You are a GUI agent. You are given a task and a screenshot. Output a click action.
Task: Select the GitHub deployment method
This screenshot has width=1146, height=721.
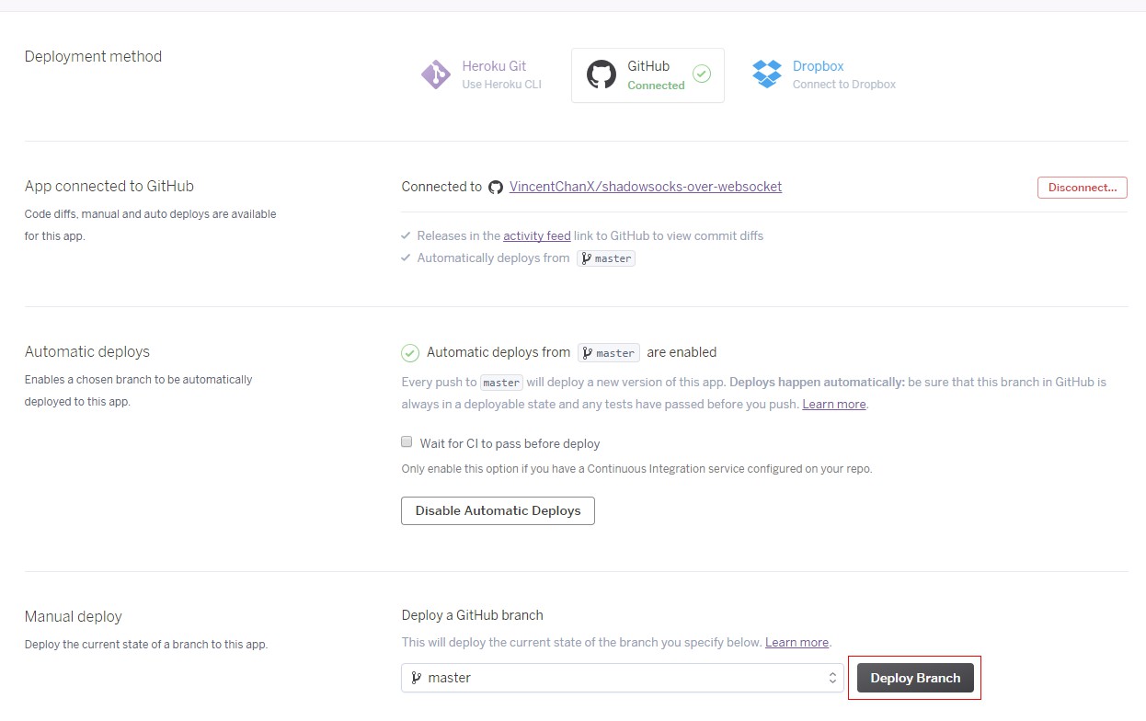point(647,74)
